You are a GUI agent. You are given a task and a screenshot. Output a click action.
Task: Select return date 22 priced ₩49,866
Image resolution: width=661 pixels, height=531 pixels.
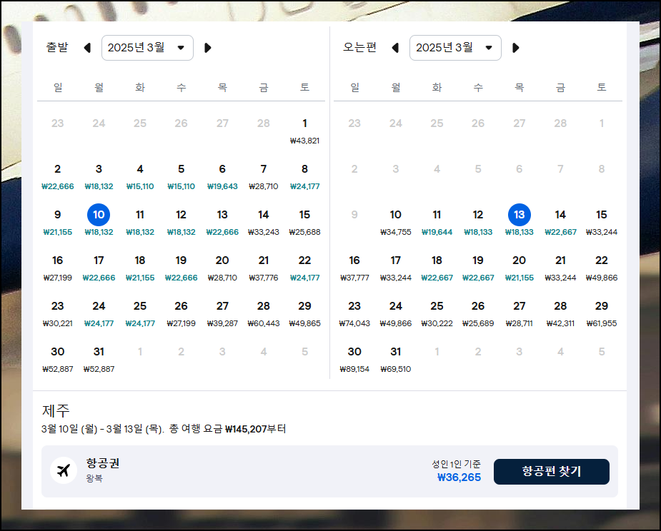[602, 268]
